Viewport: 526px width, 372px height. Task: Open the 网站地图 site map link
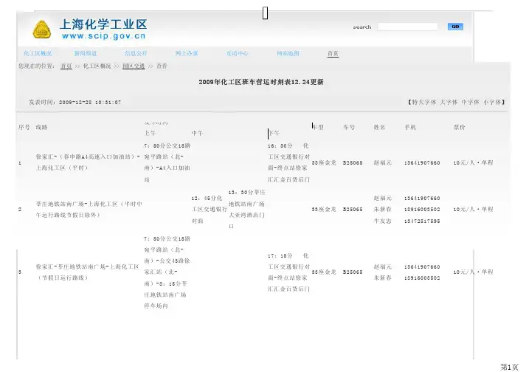[288, 54]
